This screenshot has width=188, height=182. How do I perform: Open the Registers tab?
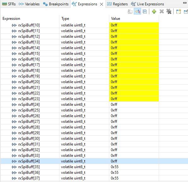point(117,4)
